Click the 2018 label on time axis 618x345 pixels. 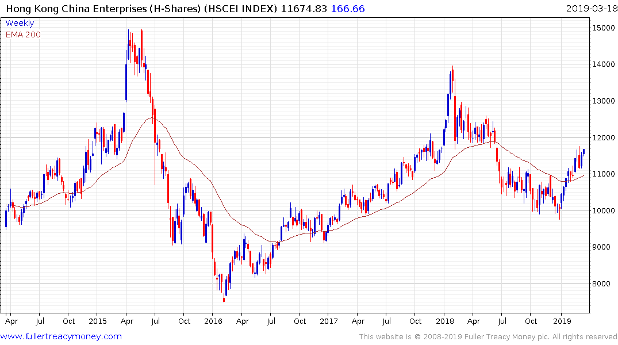point(444,321)
